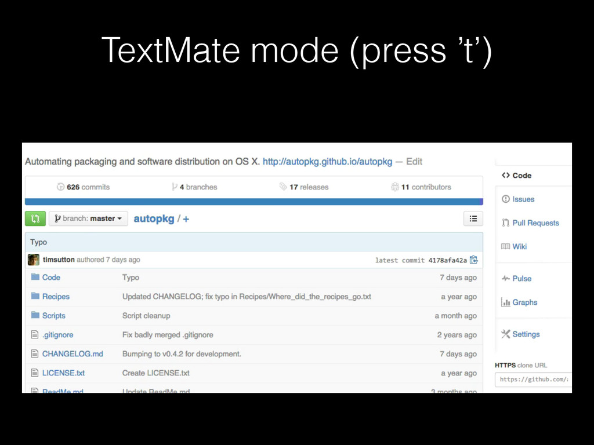Open the autopkg repository root link
This screenshot has width=594, height=445.
pyautogui.click(x=154, y=218)
